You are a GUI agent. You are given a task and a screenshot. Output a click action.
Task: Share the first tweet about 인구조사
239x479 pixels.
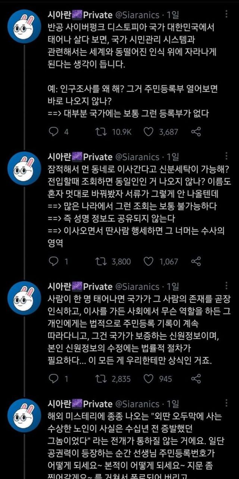(196, 132)
